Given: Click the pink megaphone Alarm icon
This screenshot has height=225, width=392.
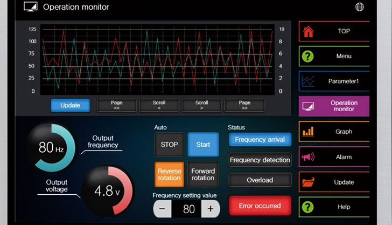Looking at the screenshot, I should tap(309, 157).
